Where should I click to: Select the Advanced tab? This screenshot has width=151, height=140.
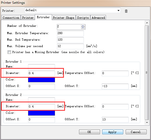[98, 18]
